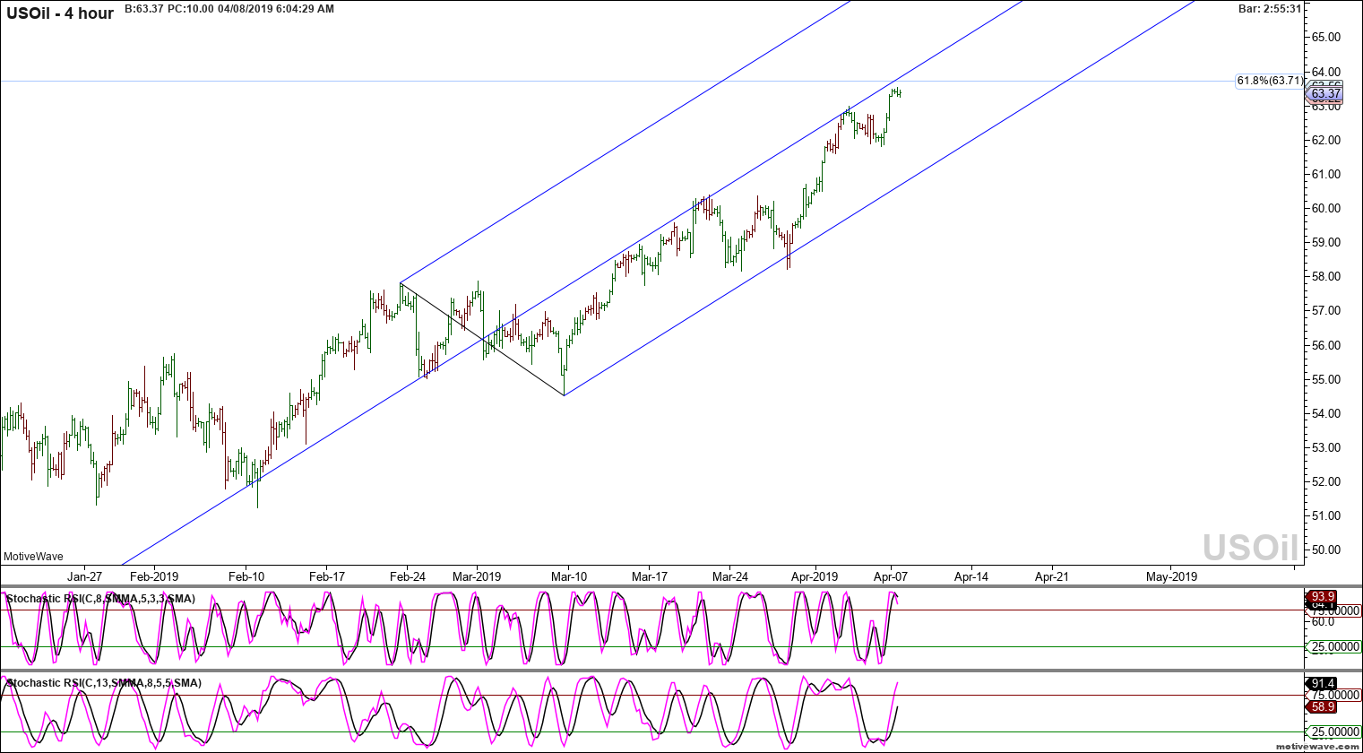Click the 75.00000 level tag in upper stochastic panel

[x=1335, y=610]
